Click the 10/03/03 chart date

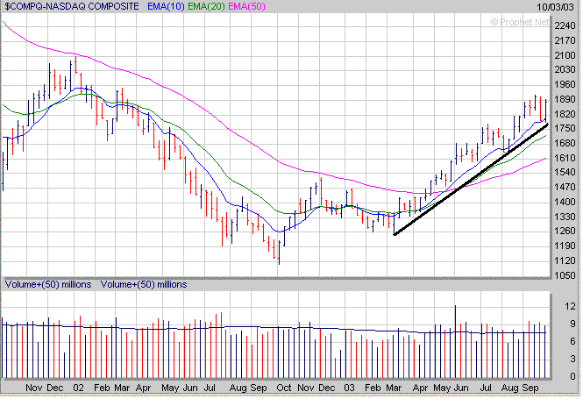pos(555,7)
